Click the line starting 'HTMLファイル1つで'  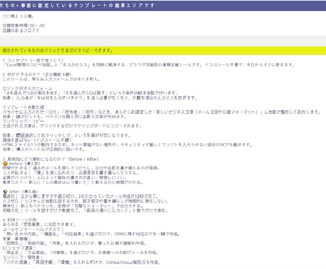(128, 144)
